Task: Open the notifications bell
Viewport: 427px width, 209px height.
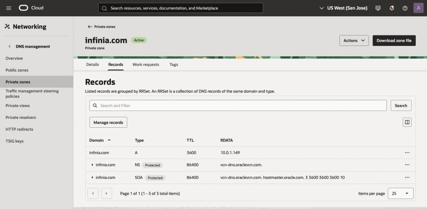Action: [392, 8]
